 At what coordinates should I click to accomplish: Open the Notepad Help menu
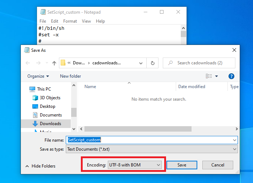click(x=100, y=21)
